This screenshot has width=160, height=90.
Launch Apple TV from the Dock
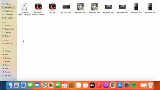92,85
